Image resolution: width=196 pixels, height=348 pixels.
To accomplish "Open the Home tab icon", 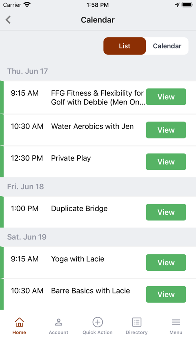I will pos(19,322).
